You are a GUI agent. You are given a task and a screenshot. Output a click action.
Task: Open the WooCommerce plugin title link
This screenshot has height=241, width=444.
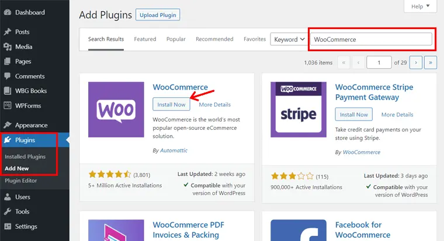pos(181,87)
